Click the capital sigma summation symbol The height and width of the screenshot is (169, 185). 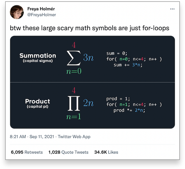coord(74,58)
